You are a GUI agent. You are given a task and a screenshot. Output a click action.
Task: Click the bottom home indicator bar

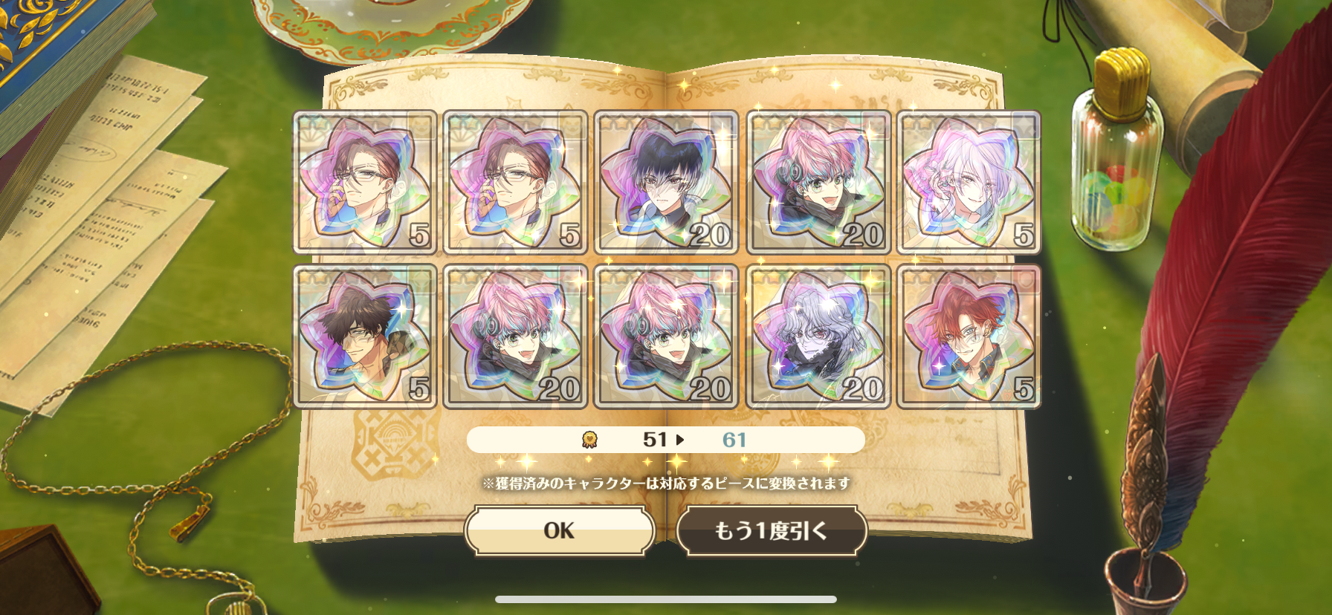click(666, 599)
